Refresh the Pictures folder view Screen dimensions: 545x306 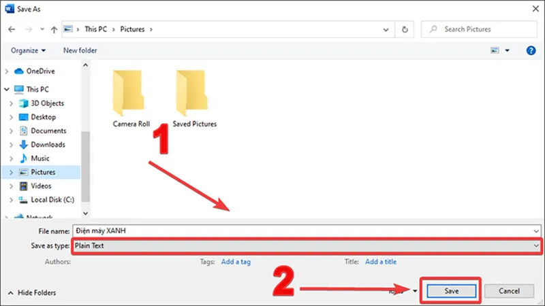coord(405,29)
